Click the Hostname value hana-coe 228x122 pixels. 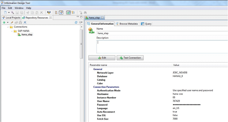click(178, 94)
